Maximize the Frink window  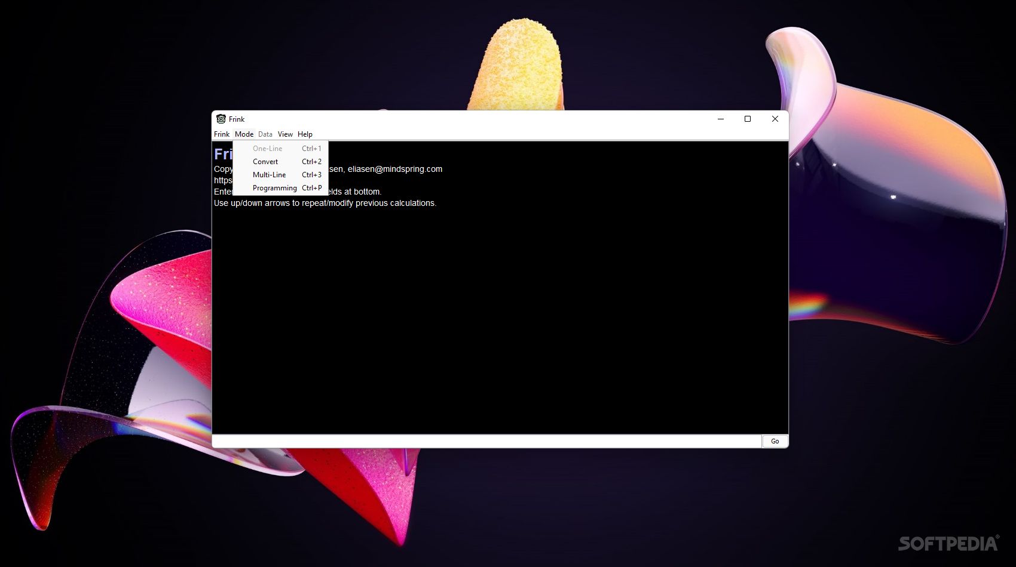coord(748,119)
